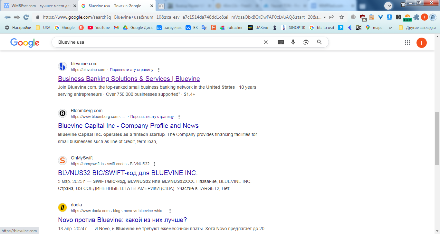Open the blue P bookmark icon
The width and height of the screenshot is (440, 234).
click(341, 28)
